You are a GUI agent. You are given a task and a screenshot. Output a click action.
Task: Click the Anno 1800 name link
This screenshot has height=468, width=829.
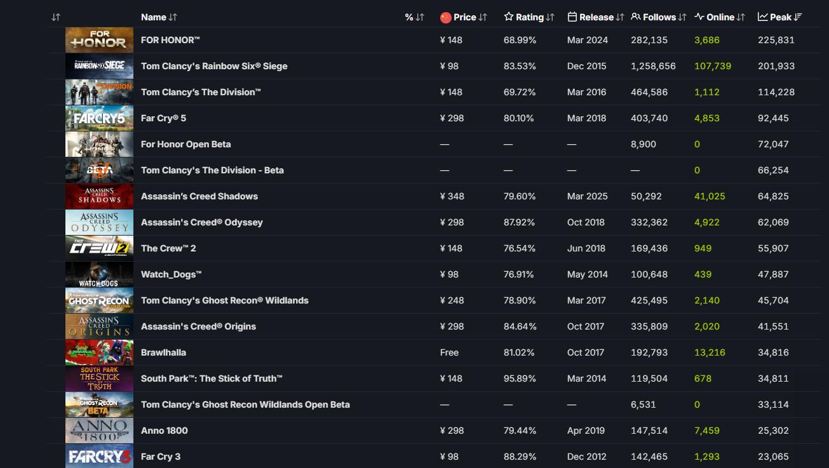pos(165,431)
